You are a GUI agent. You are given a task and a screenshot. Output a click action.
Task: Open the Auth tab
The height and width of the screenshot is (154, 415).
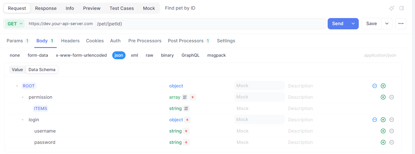click(x=115, y=41)
